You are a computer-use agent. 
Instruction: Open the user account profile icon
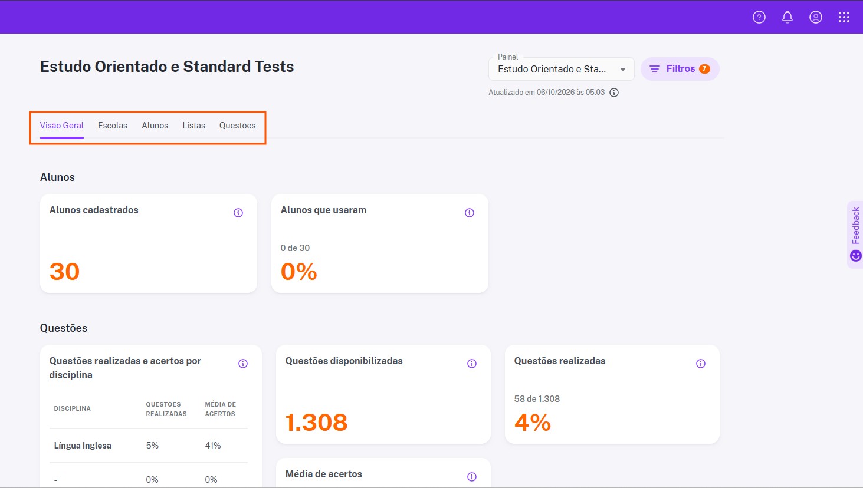[x=816, y=17]
